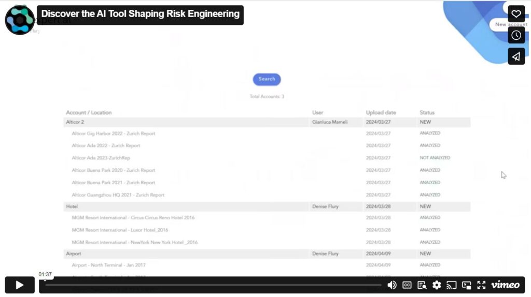Open Alticor Gig Harbor 2022 - Zurich Report
Image resolution: width=531 pixels, height=297 pixels.
[x=113, y=133]
